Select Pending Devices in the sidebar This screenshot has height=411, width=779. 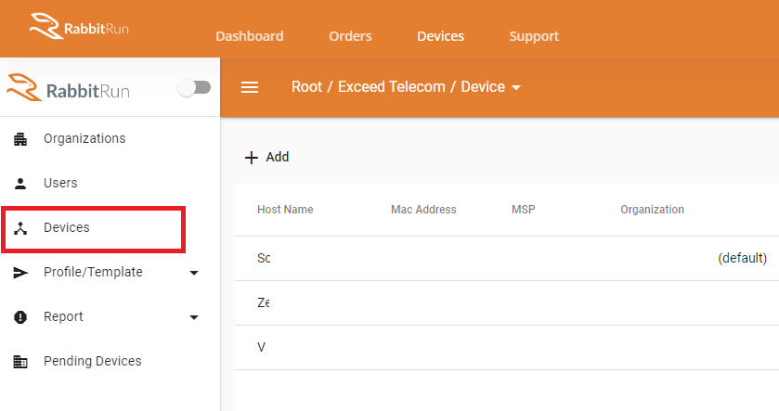click(92, 362)
